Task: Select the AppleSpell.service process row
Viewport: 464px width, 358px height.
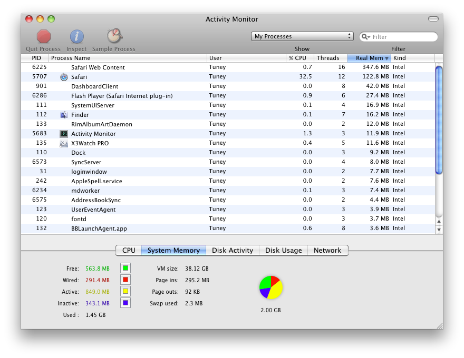Action: coord(228,181)
